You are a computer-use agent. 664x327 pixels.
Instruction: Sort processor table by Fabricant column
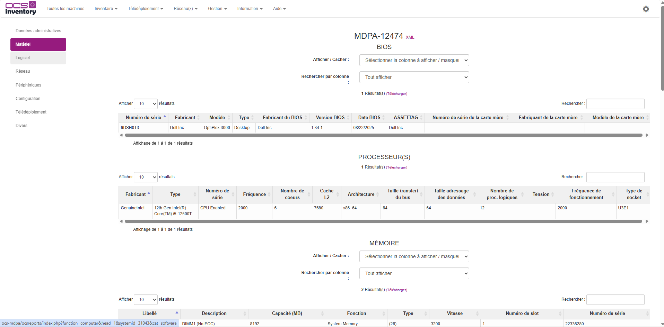click(x=136, y=194)
